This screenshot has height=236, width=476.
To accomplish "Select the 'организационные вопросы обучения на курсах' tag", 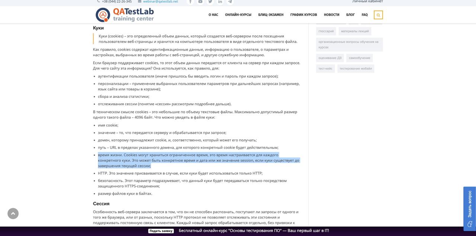I will [x=350, y=45].
